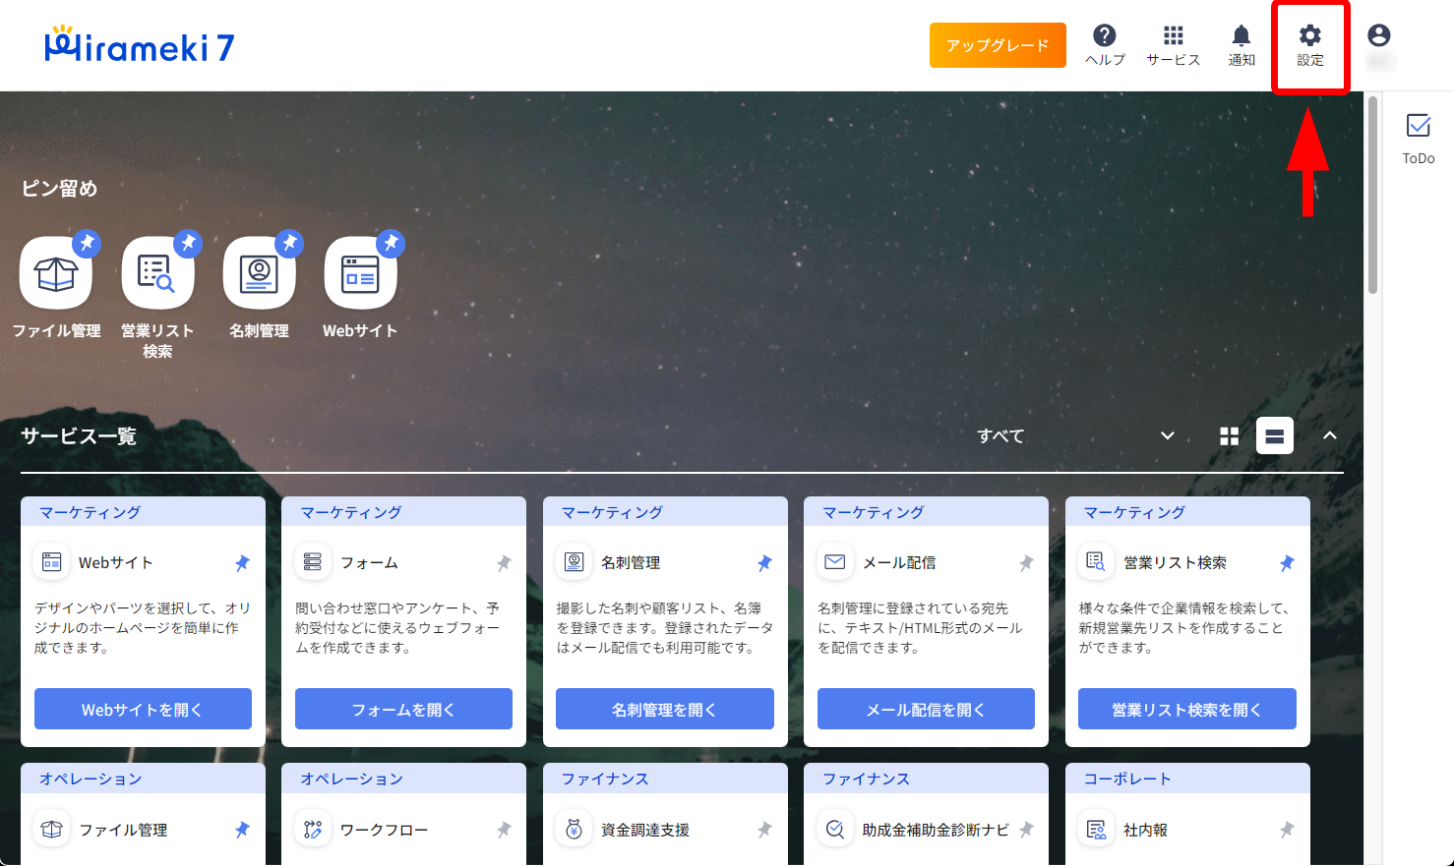Image resolution: width=1454 pixels, height=866 pixels.
Task: Unpin Webサイト via card pin
Action: 242,563
